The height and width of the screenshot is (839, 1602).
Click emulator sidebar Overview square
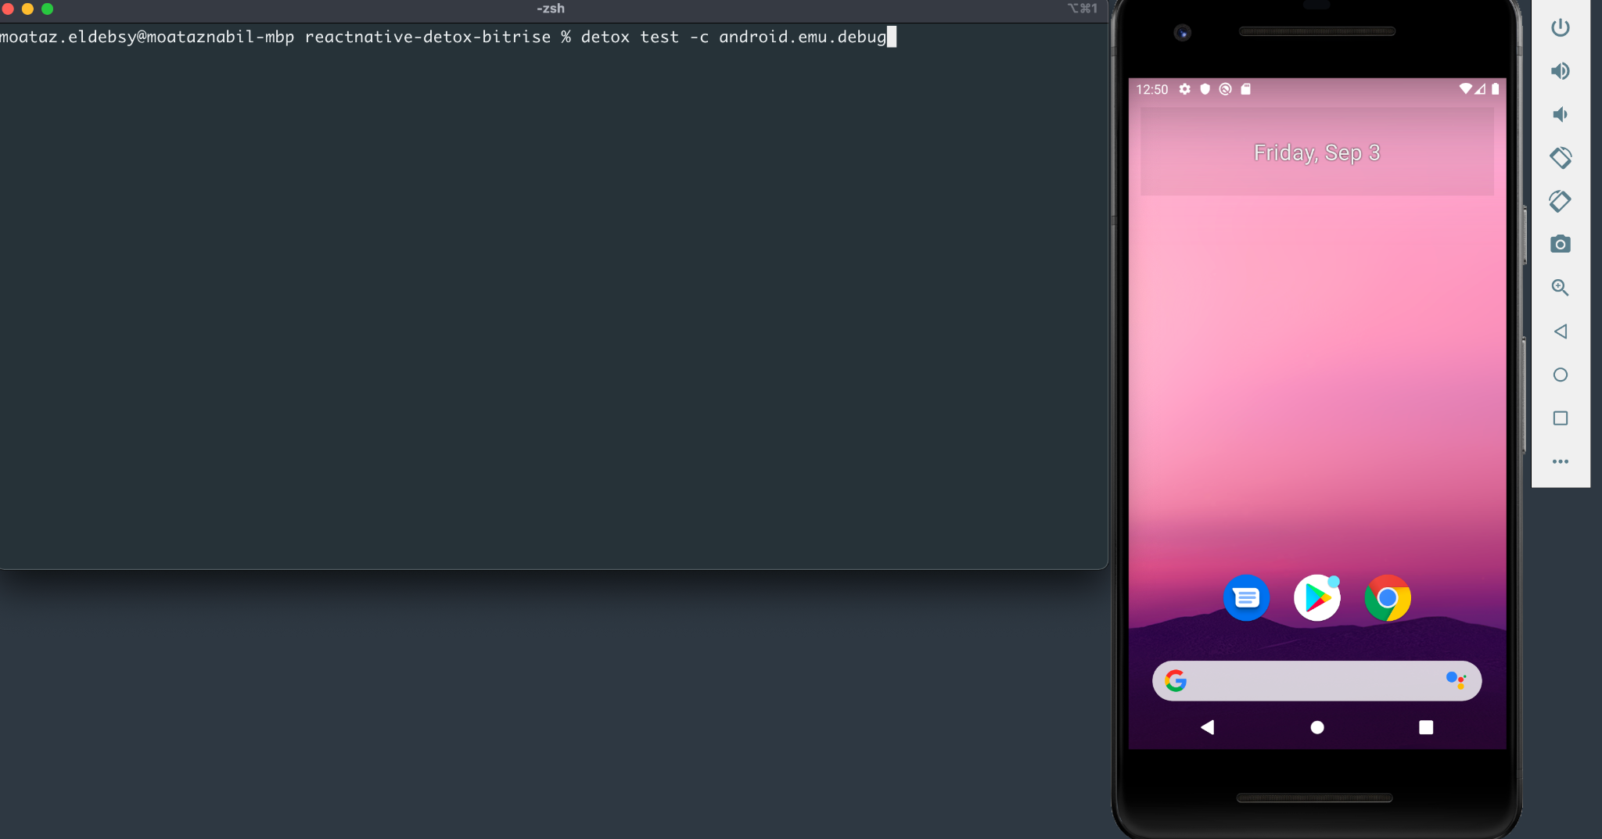(1561, 418)
